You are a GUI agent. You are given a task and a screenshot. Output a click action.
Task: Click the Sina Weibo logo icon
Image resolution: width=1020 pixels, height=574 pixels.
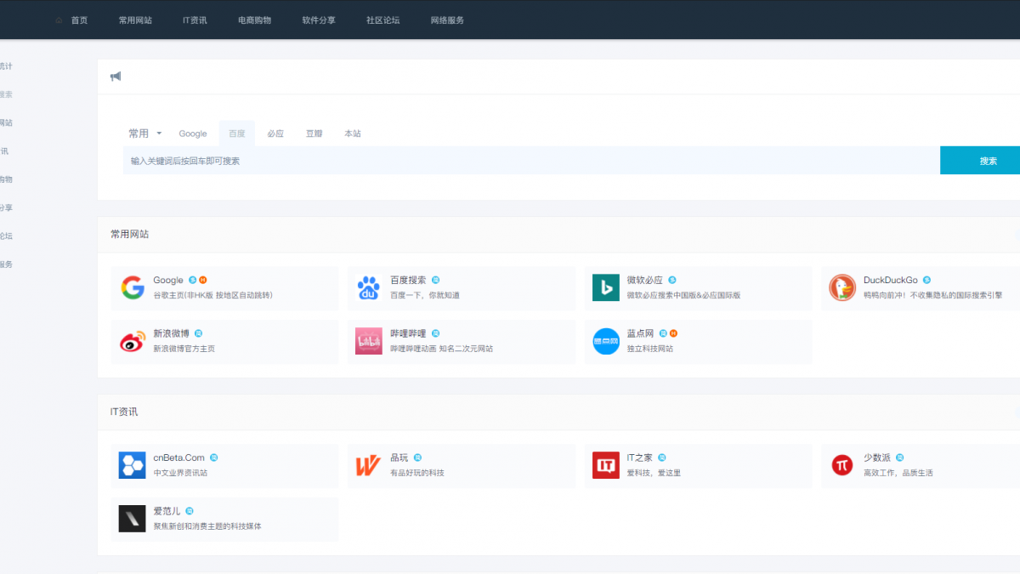pyautogui.click(x=133, y=341)
